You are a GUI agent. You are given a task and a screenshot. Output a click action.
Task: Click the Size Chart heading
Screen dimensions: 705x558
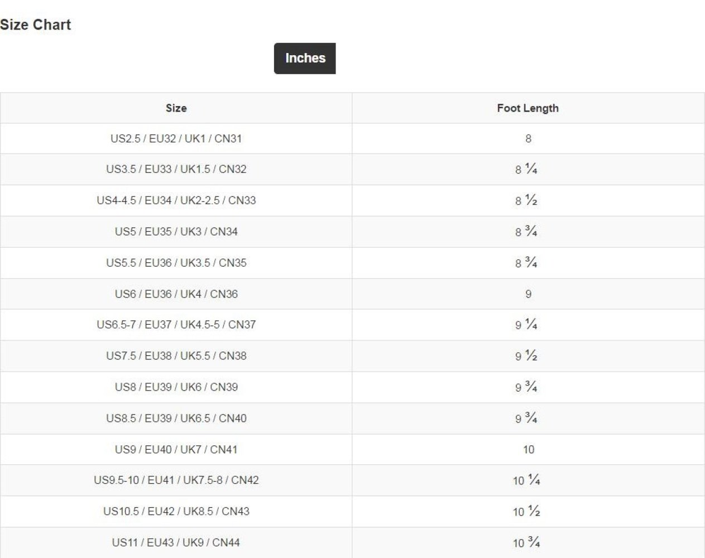coord(36,25)
